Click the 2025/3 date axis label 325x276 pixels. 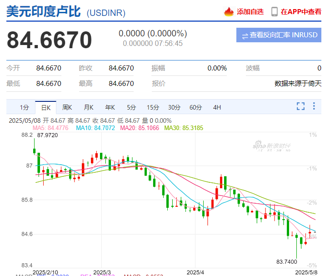(102, 272)
